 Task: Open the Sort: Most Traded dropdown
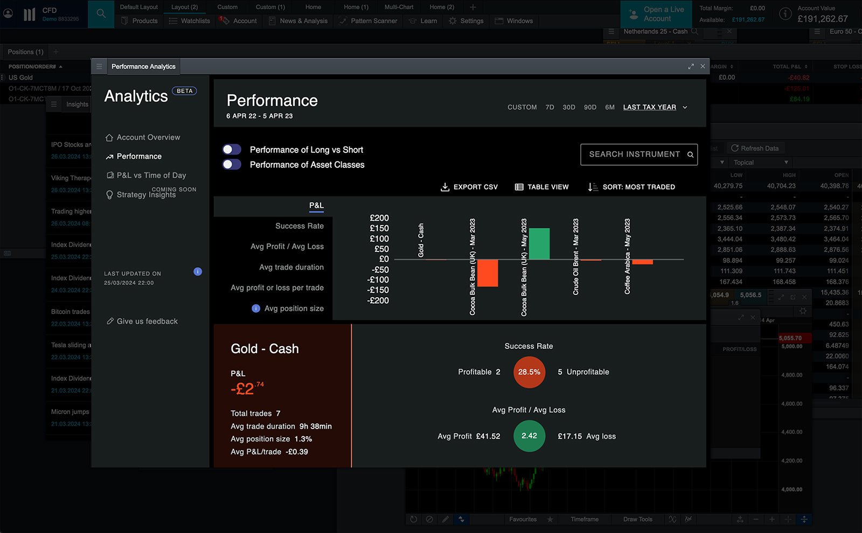tap(631, 187)
